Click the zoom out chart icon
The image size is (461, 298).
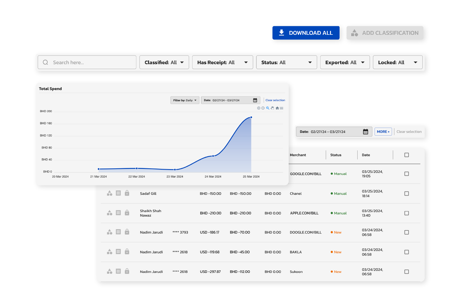[263, 108]
